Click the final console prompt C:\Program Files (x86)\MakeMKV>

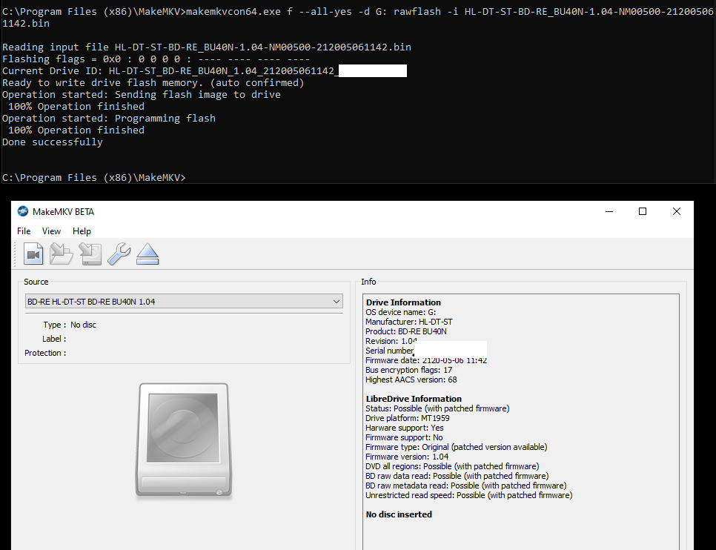coord(93,177)
